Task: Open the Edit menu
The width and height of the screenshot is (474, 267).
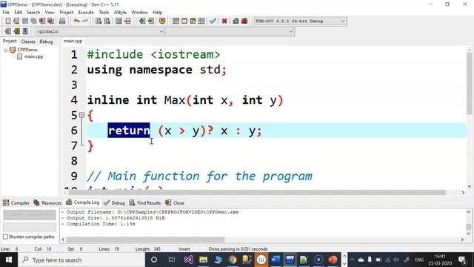Action: (x=18, y=13)
